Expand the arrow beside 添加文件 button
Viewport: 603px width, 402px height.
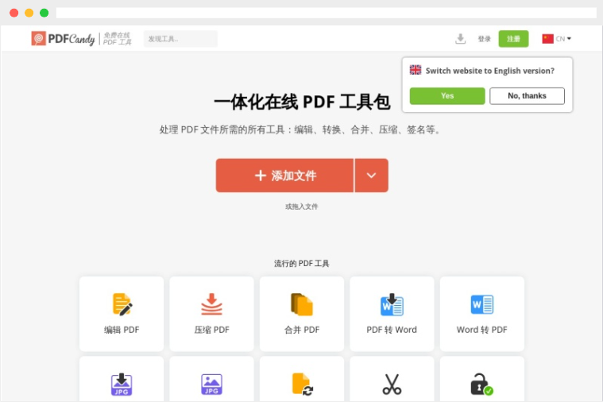tap(371, 176)
